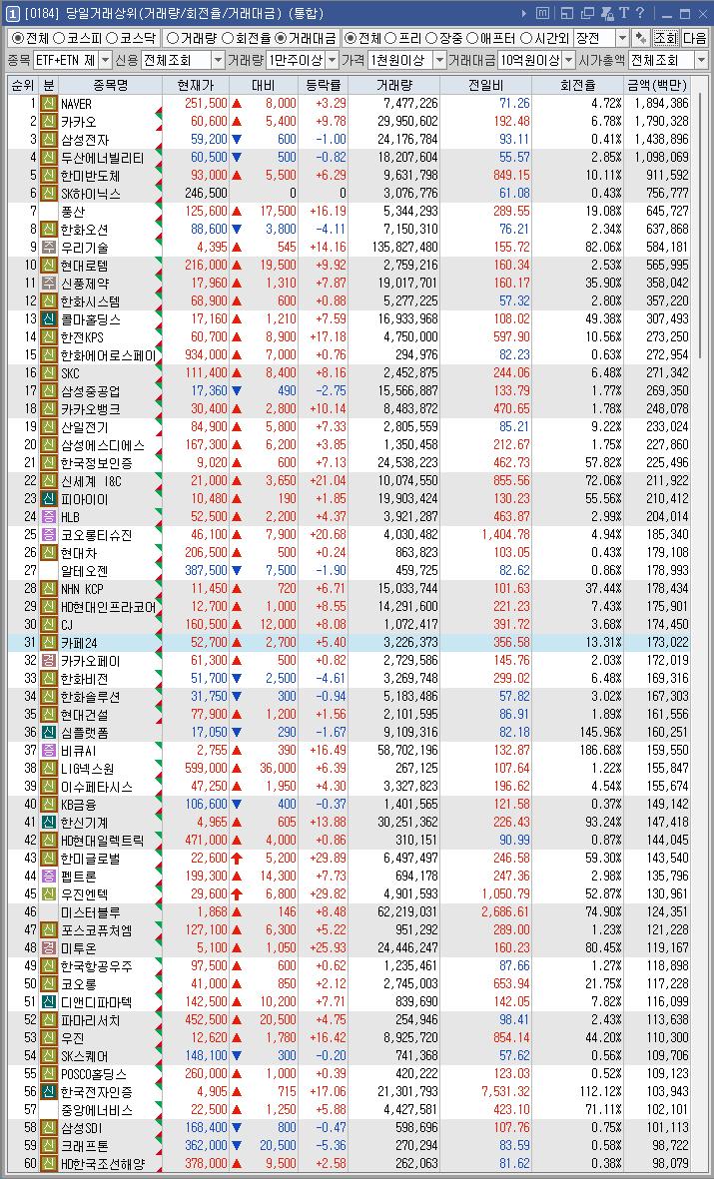The height and width of the screenshot is (1179, 714).
Task: Click the 신 badge on the 심플랫폼 row
Action: 49,733
